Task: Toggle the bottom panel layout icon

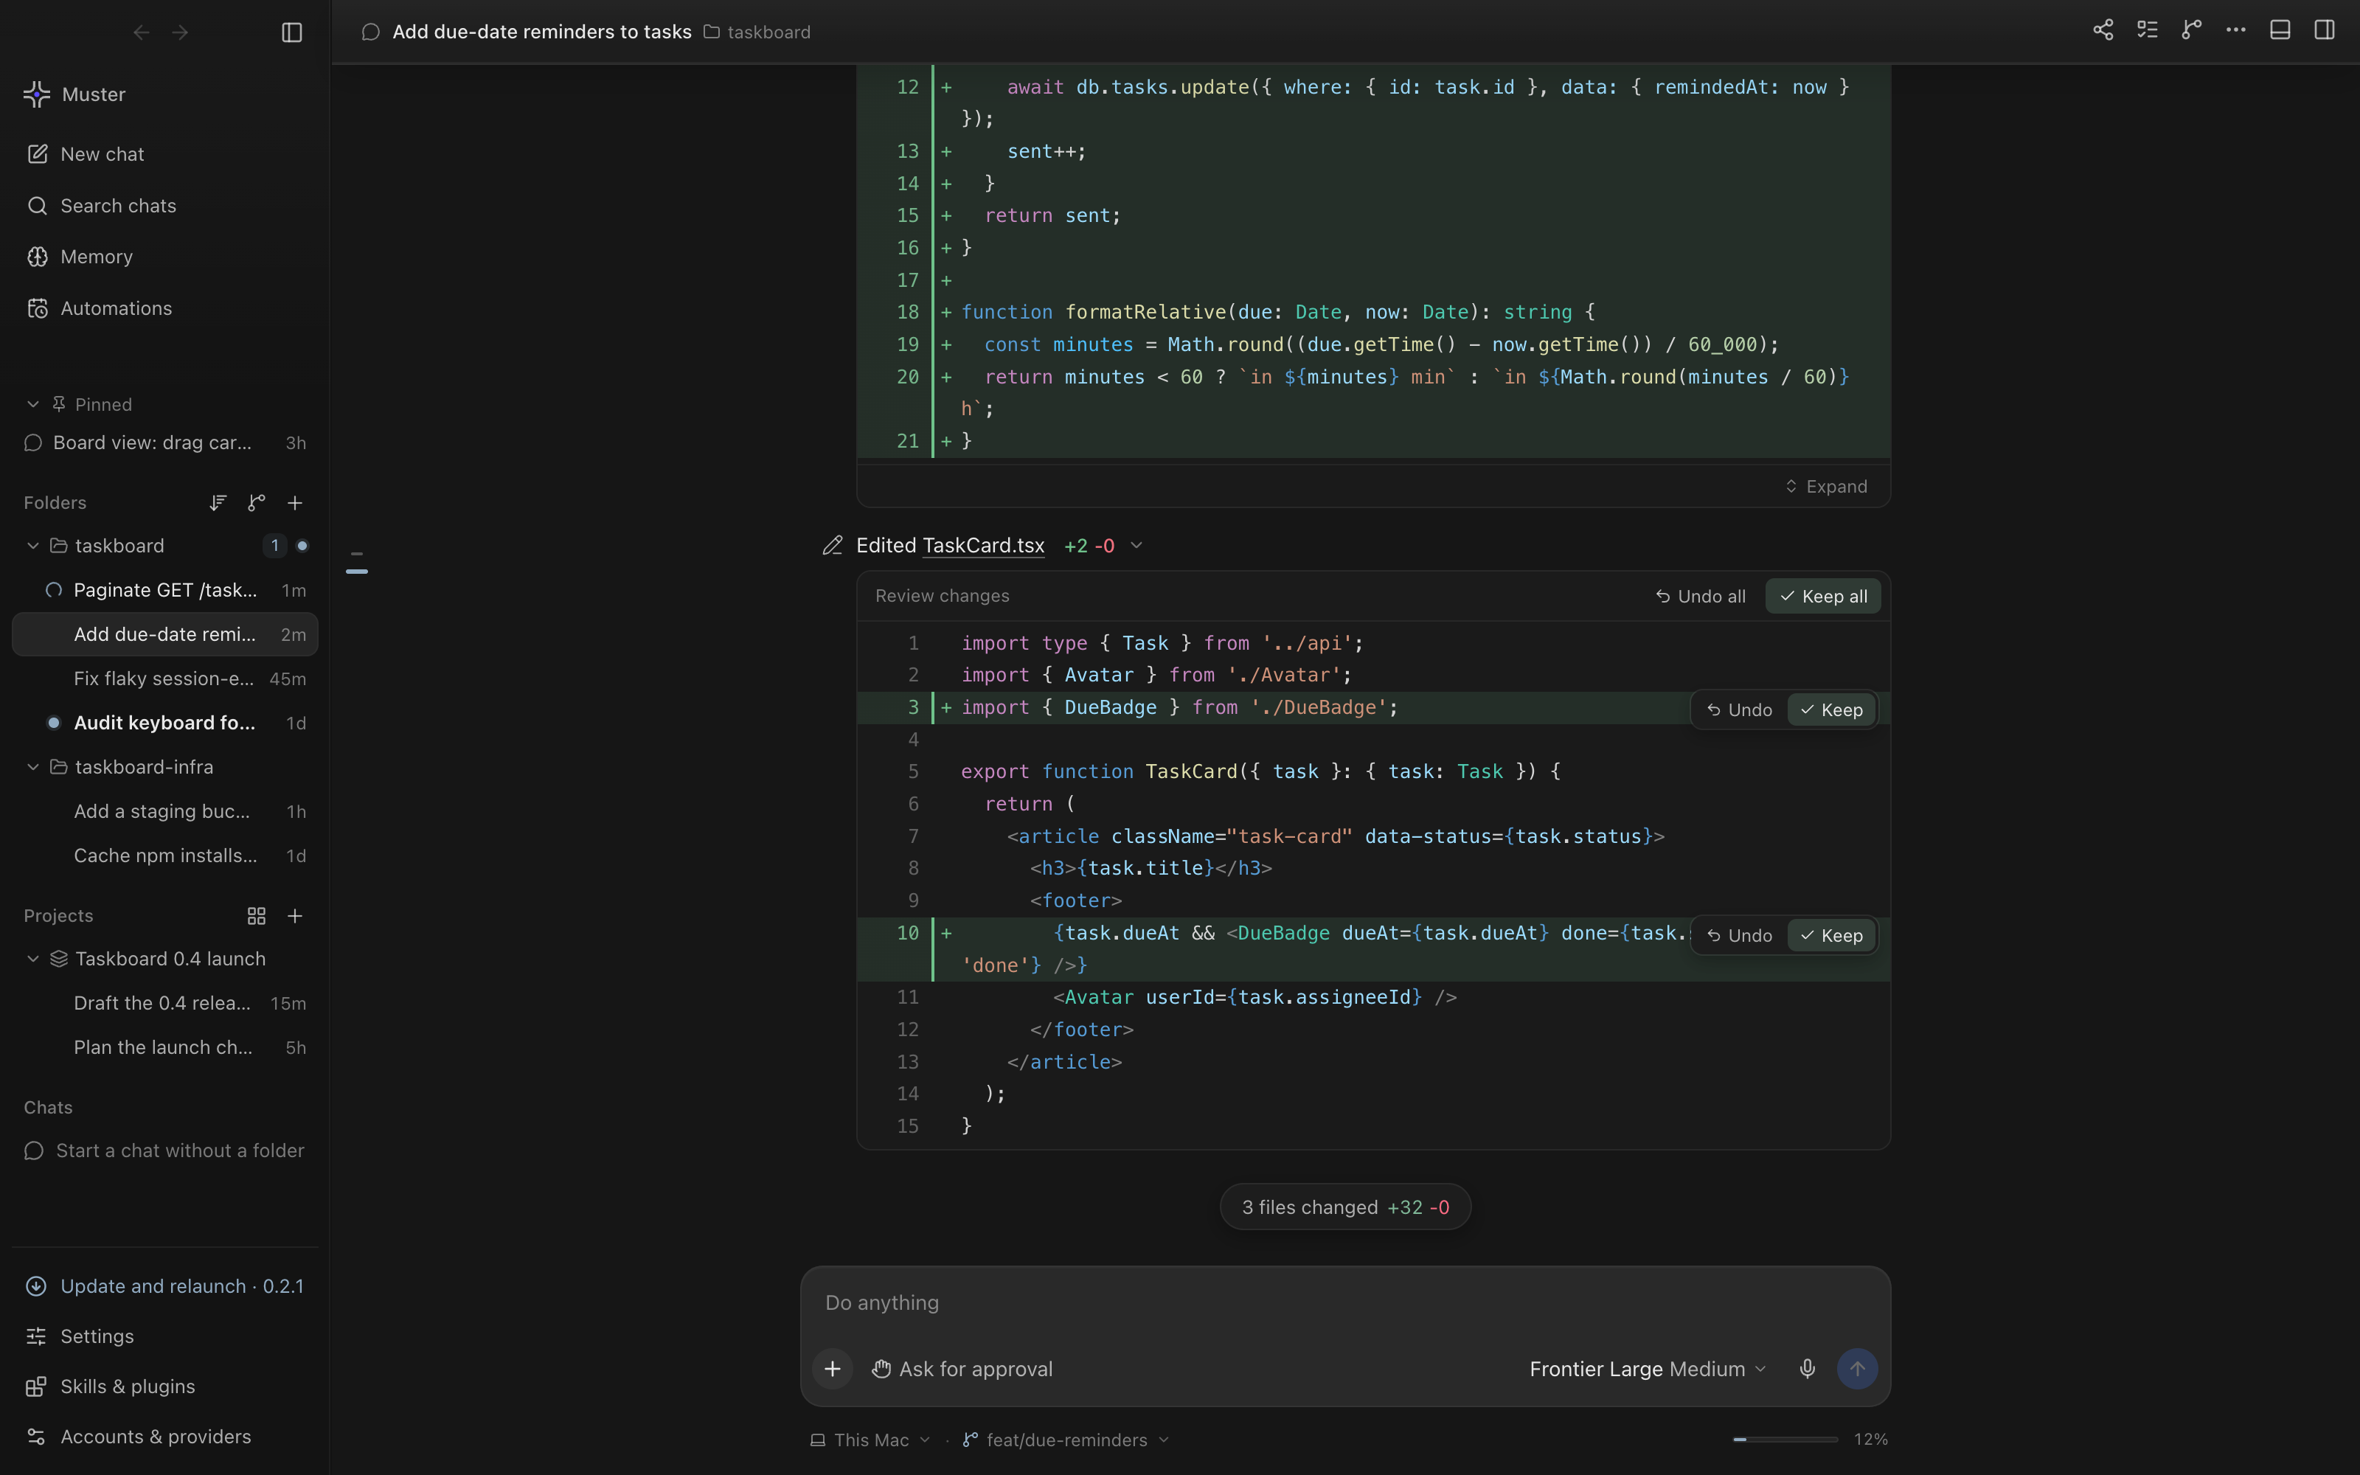Action: [x=2280, y=30]
